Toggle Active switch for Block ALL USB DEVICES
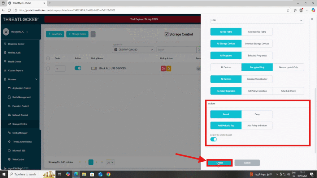 [x=78, y=68]
